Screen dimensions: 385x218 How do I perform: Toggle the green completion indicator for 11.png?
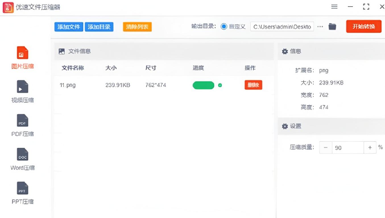click(220, 85)
